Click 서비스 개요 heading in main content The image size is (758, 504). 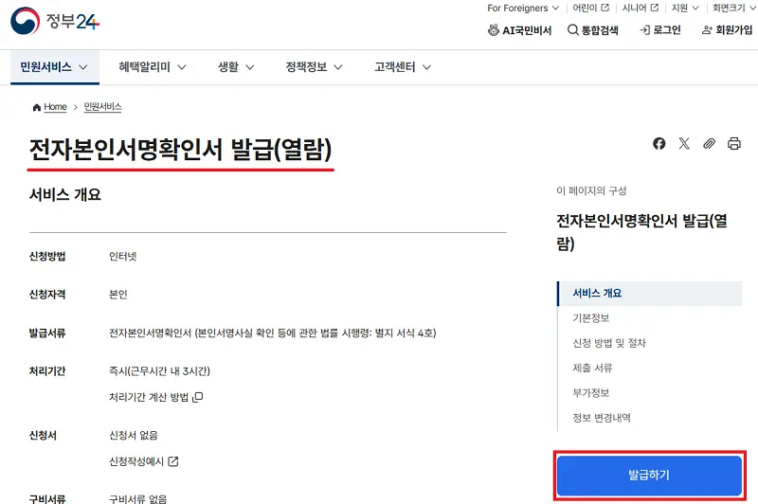[x=64, y=195]
